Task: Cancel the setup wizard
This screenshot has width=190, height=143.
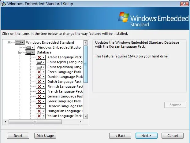Action: [173, 136]
